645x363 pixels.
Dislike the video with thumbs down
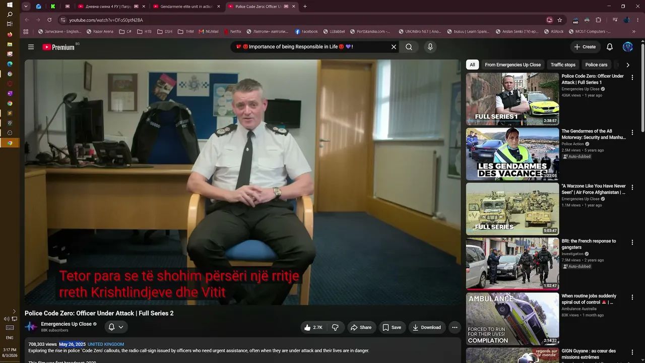335,327
